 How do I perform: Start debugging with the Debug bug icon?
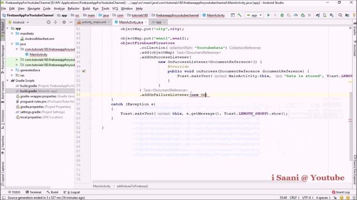282,15
